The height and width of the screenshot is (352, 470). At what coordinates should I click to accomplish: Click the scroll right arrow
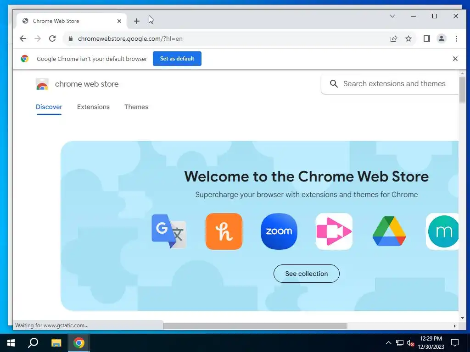coord(455,326)
